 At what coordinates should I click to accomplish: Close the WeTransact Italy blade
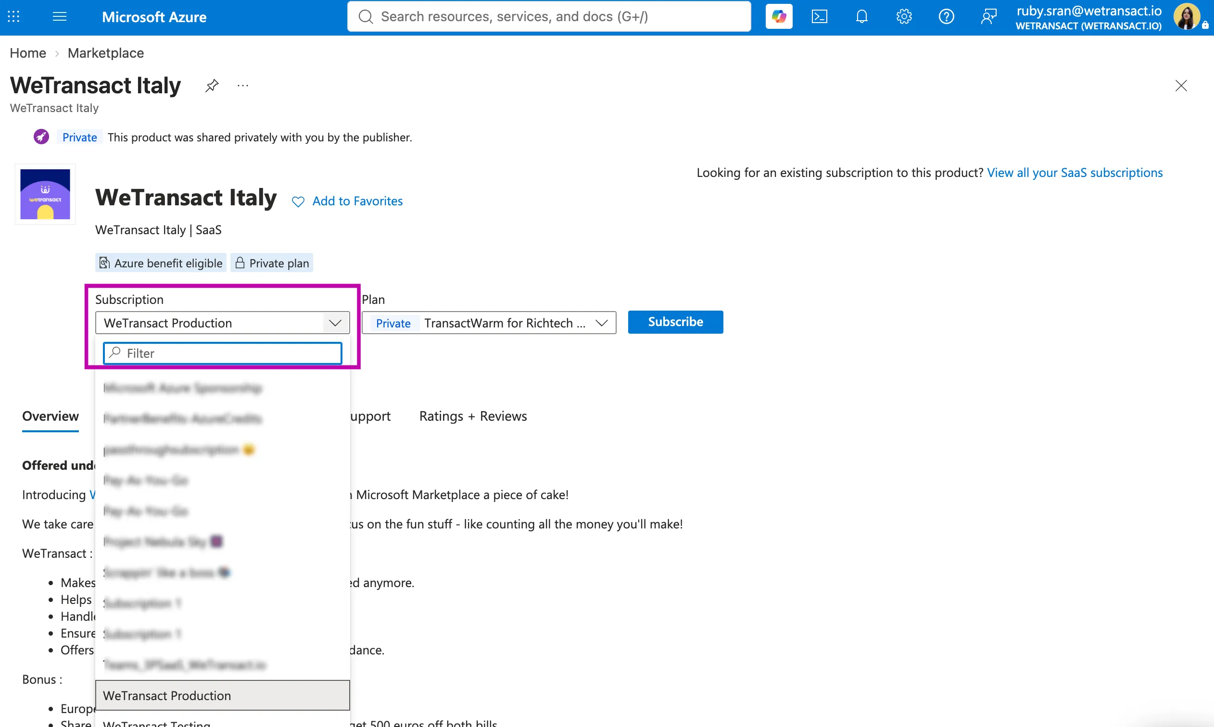tap(1181, 86)
